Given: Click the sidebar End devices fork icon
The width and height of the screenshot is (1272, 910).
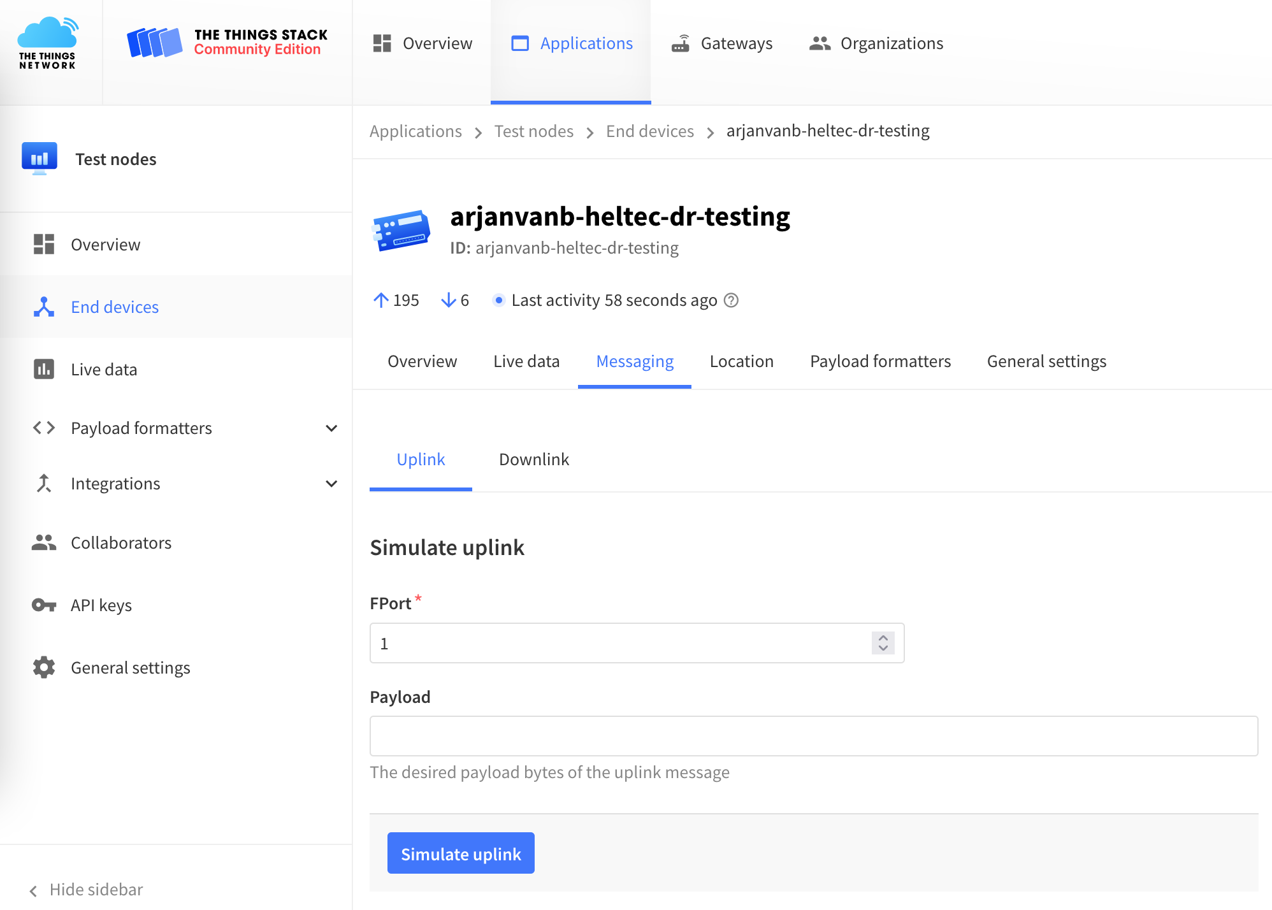Looking at the screenshot, I should [x=43, y=307].
